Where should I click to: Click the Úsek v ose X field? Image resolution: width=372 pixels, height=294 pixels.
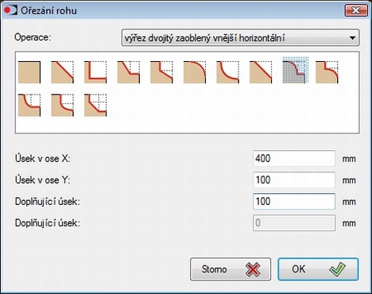294,158
